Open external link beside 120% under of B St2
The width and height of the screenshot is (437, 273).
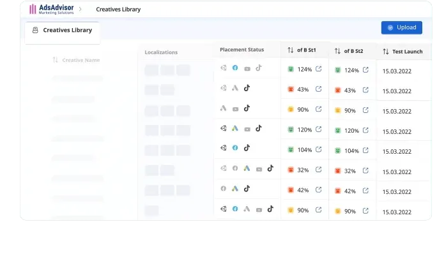pos(365,130)
